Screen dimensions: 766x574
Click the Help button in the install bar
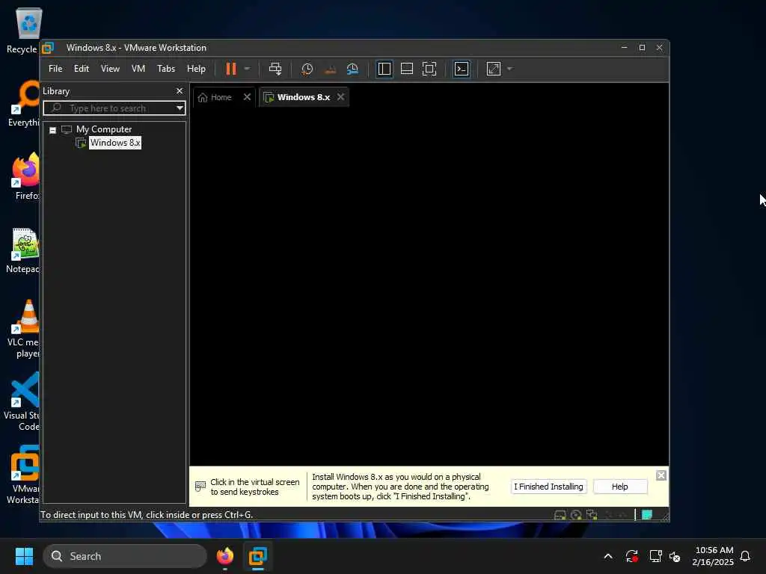coord(620,487)
